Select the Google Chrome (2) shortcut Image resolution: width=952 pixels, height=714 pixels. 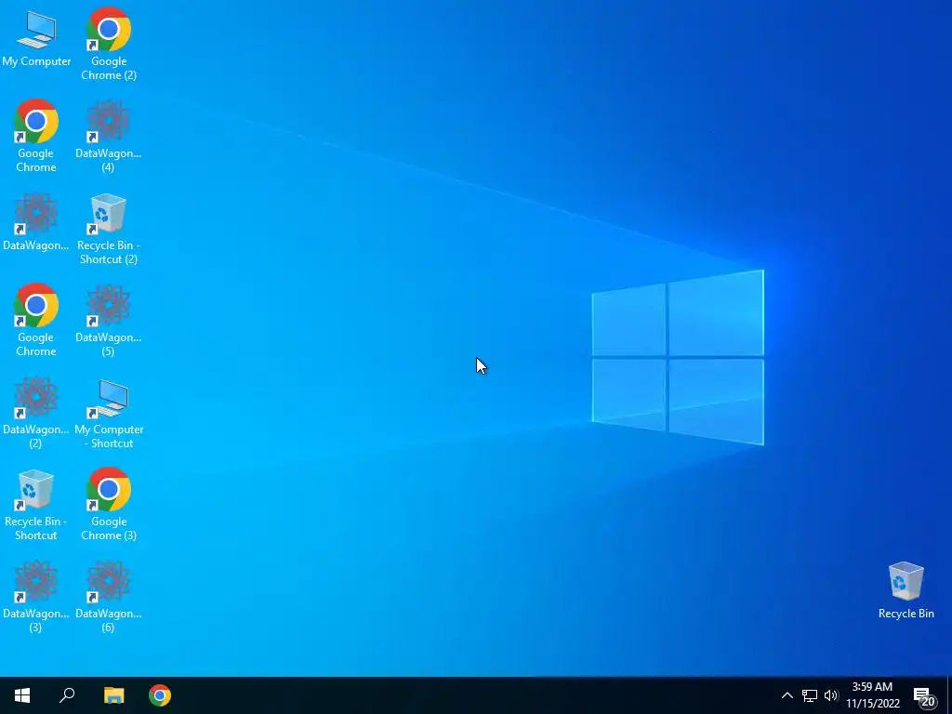point(109,45)
